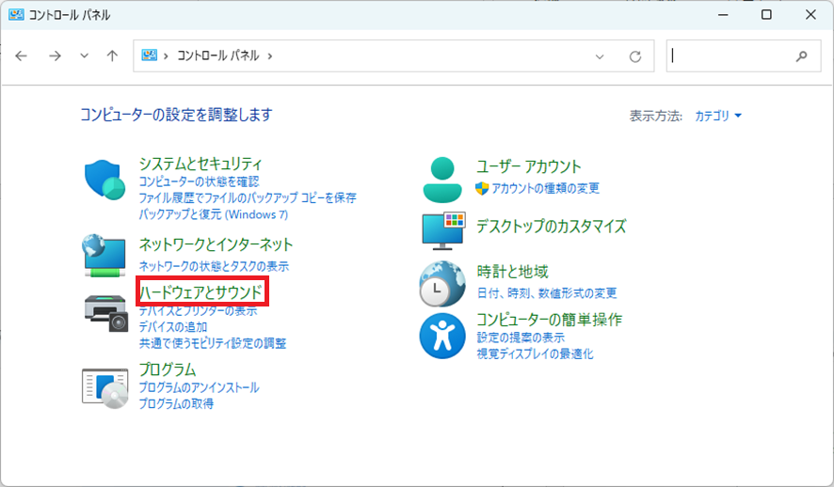Open the System and Security shield icon
834x487 pixels.
(x=104, y=180)
